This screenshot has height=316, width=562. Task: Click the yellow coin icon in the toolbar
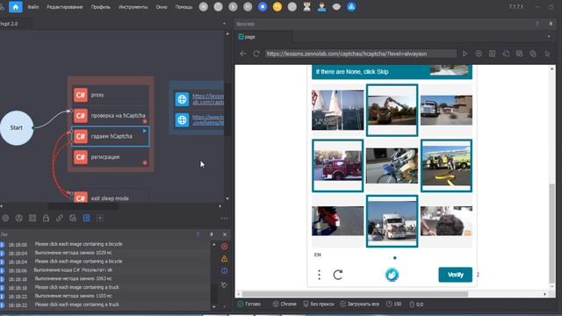pos(277,7)
